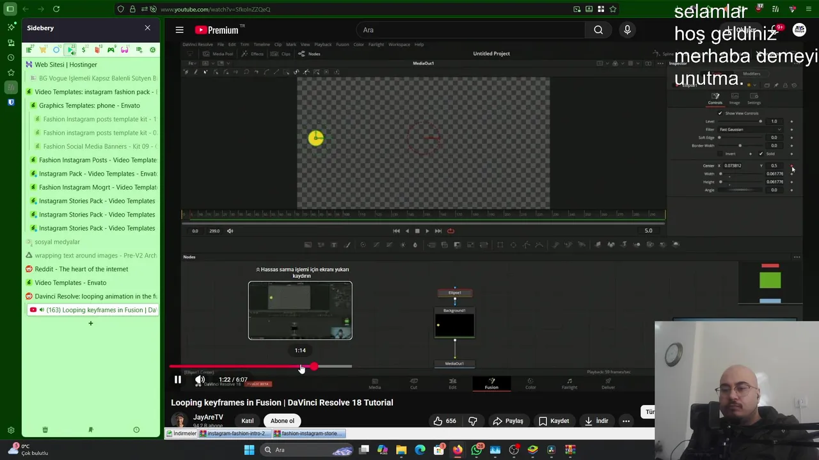Go to YouTube Premium home logo
The width and height of the screenshot is (819, 460).
pos(217,30)
